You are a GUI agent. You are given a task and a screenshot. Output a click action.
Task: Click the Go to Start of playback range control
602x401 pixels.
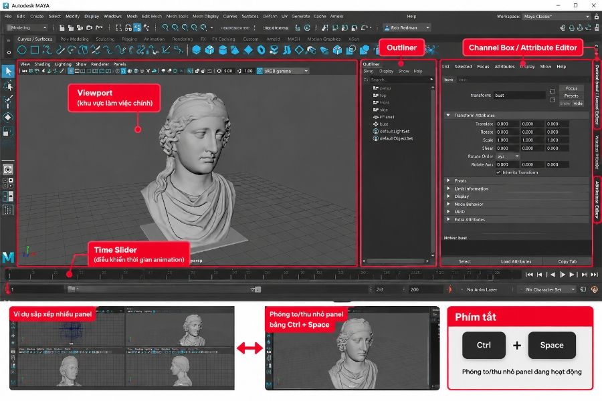(x=529, y=275)
